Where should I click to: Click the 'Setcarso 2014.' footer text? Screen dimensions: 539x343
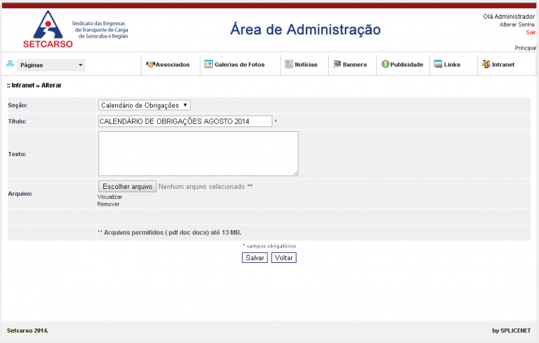28,331
